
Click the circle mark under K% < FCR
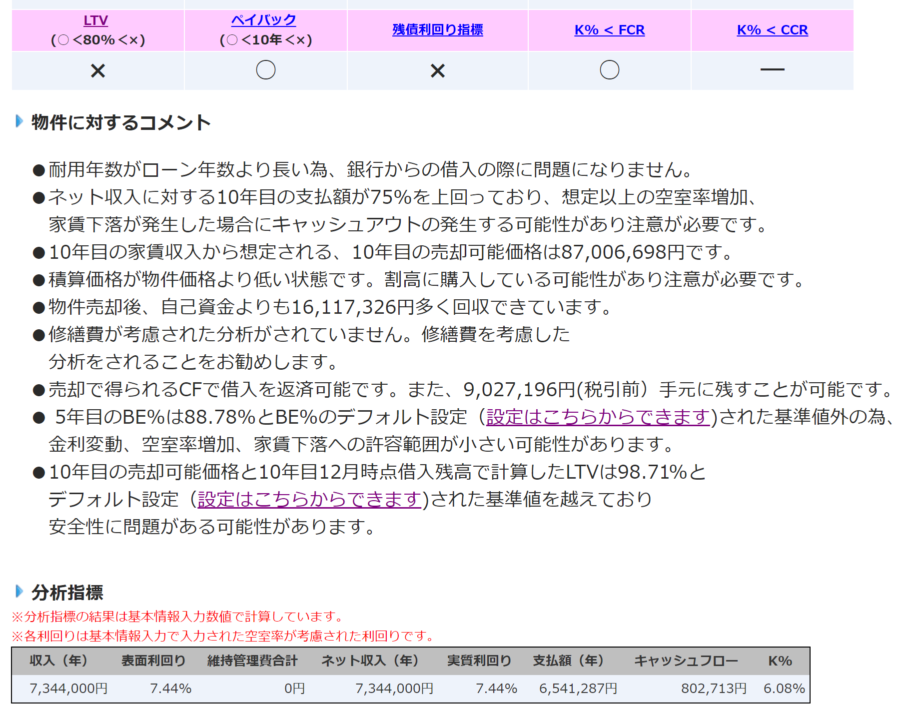click(609, 70)
